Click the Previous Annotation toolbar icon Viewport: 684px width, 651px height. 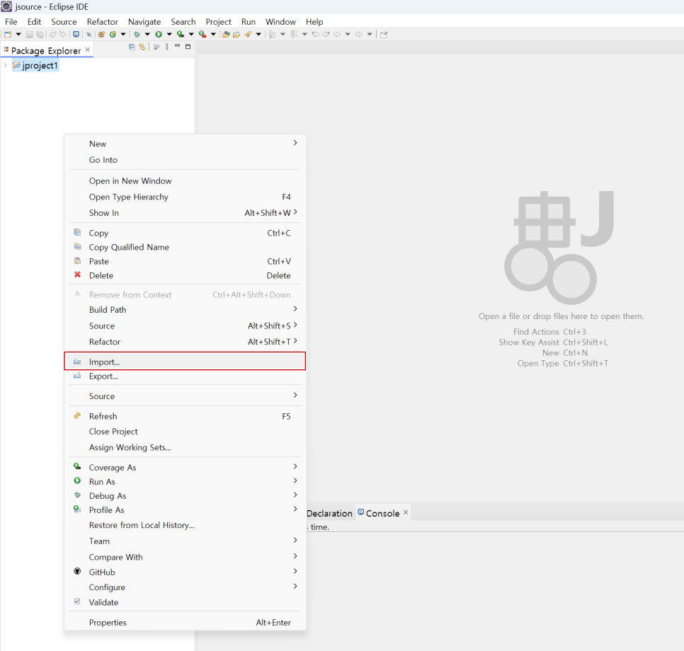click(x=294, y=35)
